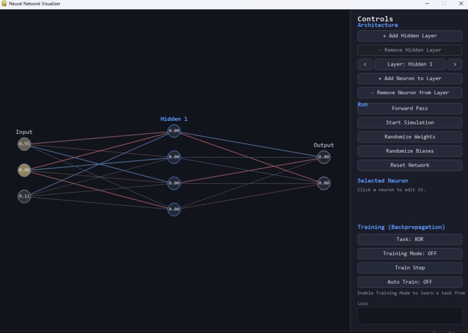Click the Hidden 1 layer label
The height and width of the screenshot is (333, 468).
tap(174, 119)
